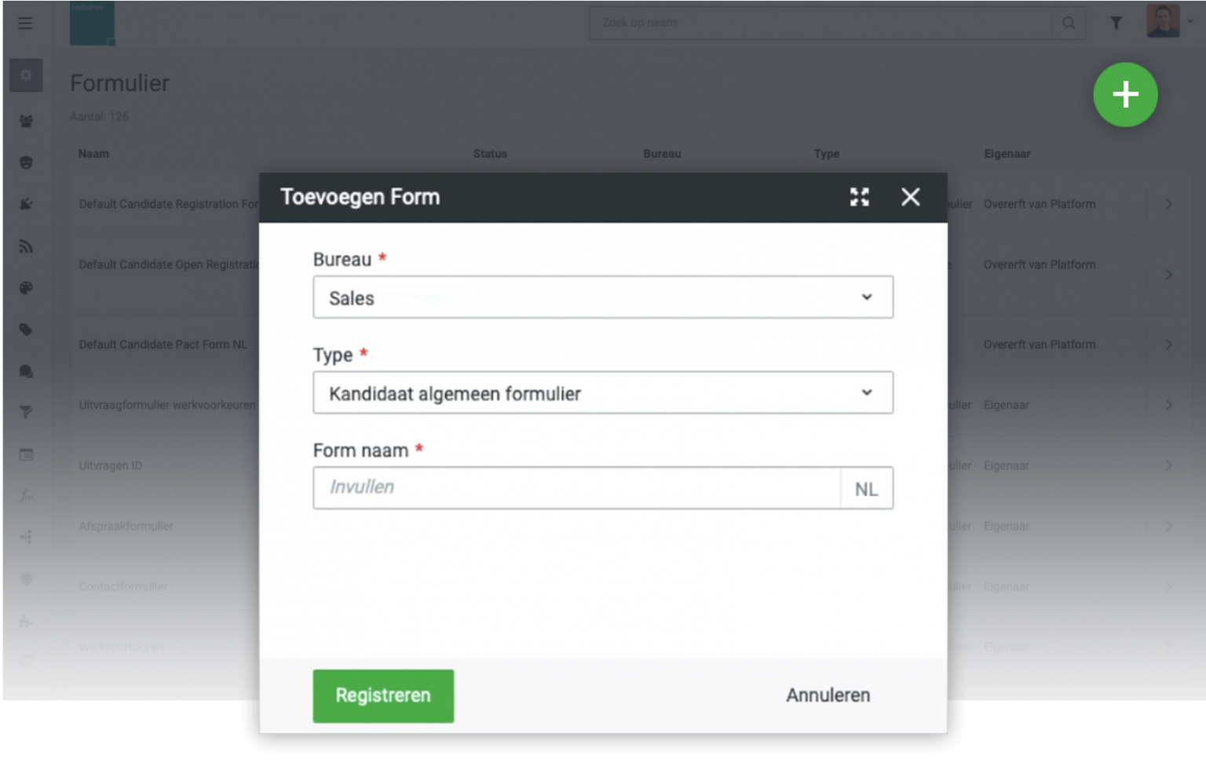This screenshot has height=777, width=1206.
Task: Sort the list by the Naam column
Action: pos(94,154)
